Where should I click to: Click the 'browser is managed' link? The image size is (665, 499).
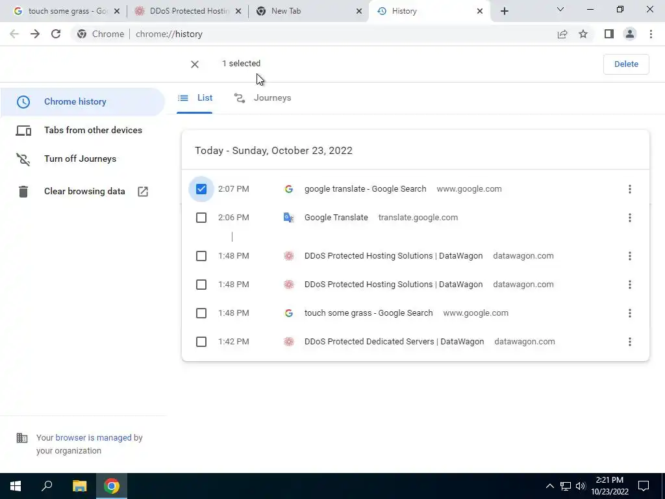pyautogui.click(x=94, y=438)
